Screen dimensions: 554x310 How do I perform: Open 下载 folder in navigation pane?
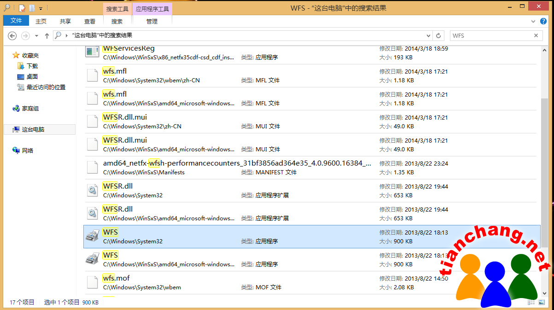coord(32,66)
